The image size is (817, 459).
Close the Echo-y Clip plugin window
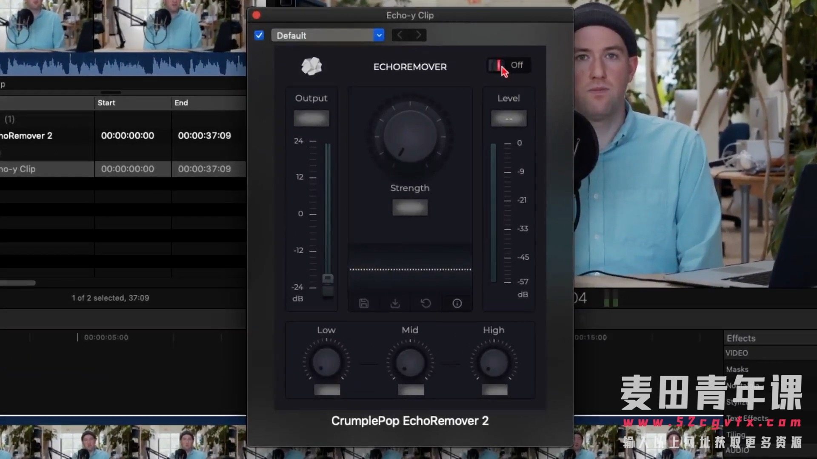coord(256,15)
